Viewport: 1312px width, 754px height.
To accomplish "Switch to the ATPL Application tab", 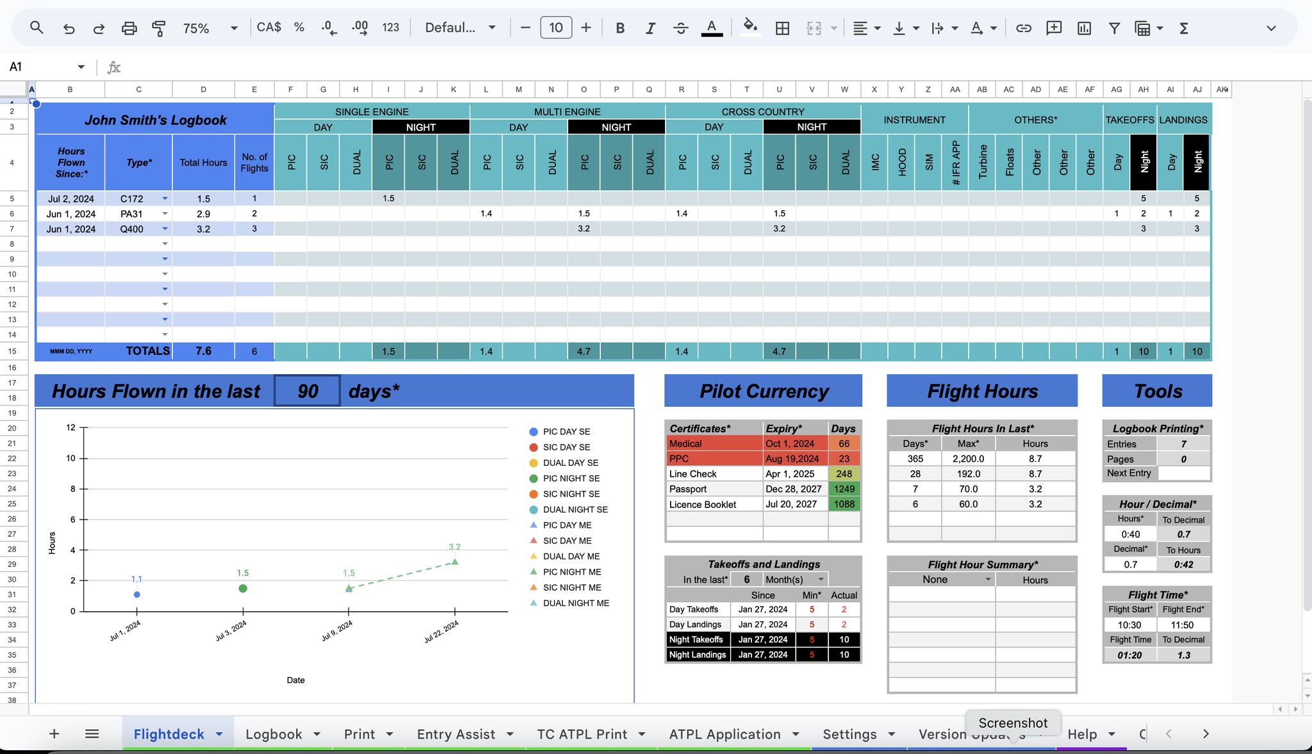I will (725, 734).
